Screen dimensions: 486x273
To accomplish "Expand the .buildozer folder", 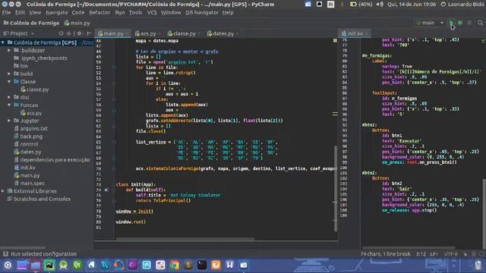I will coord(9,50).
